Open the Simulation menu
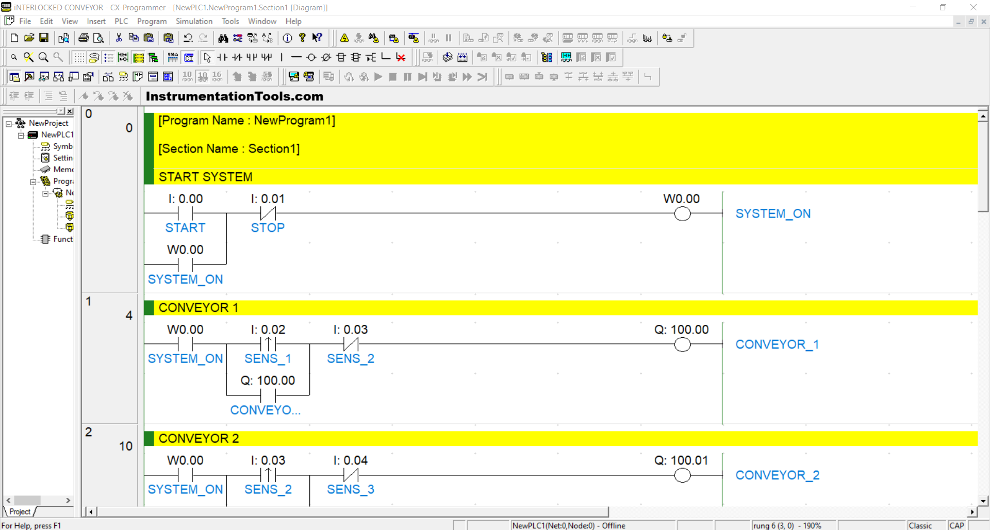This screenshot has width=990, height=530. pyautogui.click(x=194, y=21)
